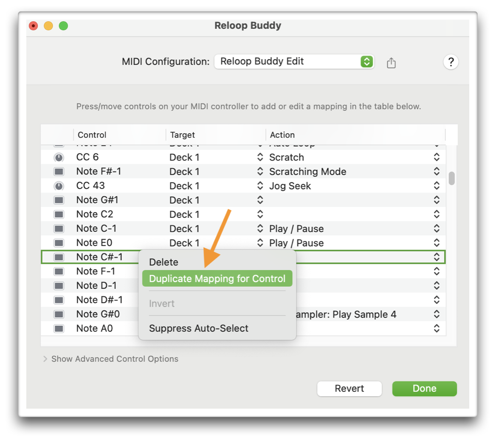The width and height of the screenshot is (496, 440).
Task: Click the button icon for Note E0
Action: [59, 243]
